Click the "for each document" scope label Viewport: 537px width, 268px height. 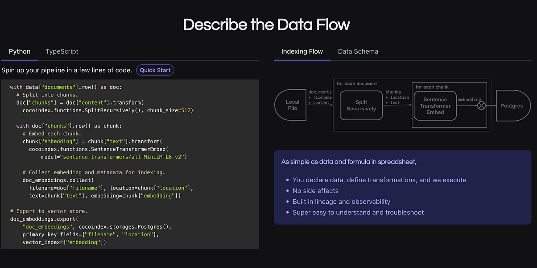point(357,84)
